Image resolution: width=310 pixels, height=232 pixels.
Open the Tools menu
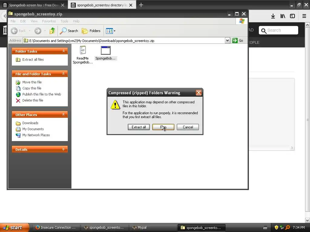click(64, 21)
